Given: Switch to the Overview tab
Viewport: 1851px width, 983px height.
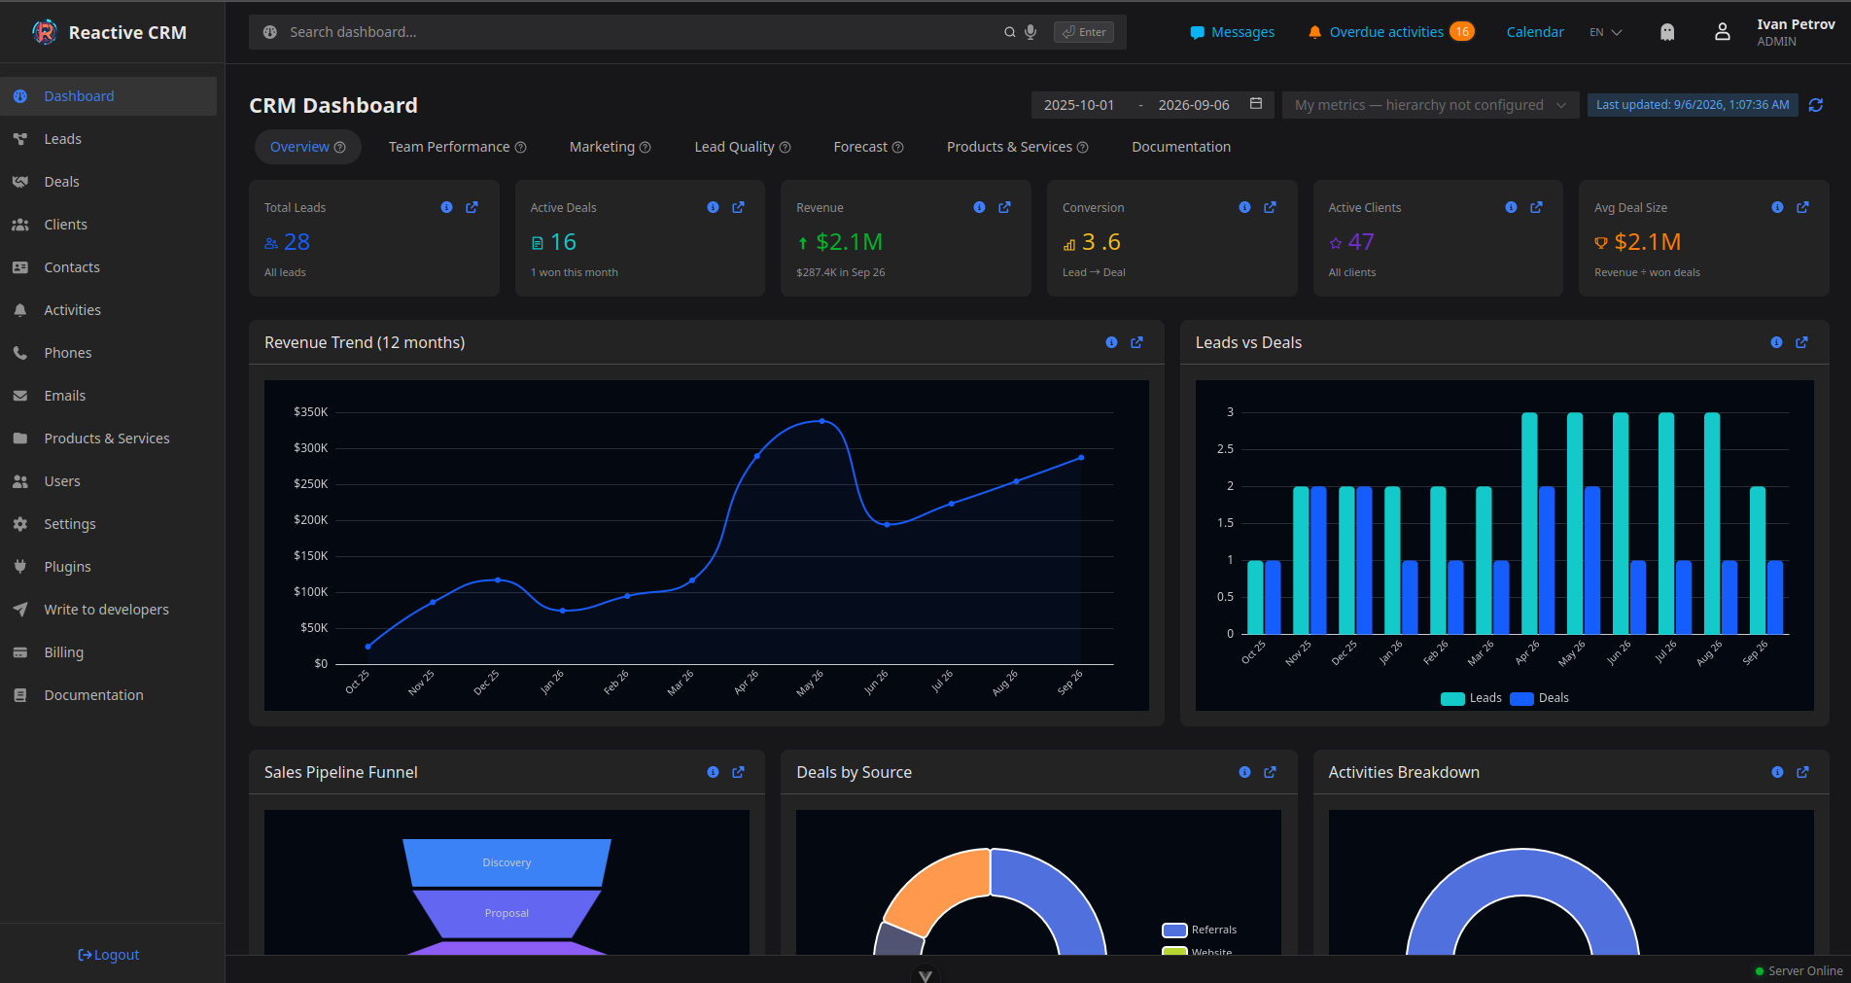Looking at the screenshot, I should [x=307, y=147].
